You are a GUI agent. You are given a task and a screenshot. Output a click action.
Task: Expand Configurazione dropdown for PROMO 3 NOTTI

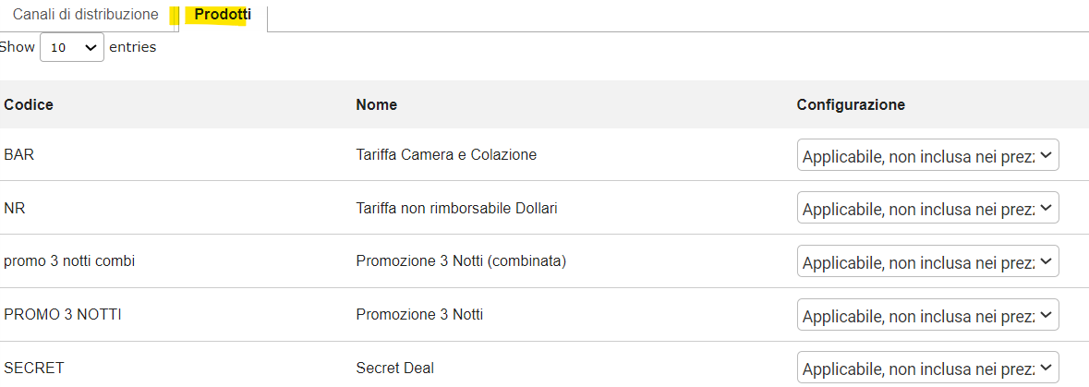pyautogui.click(x=927, y=316)
